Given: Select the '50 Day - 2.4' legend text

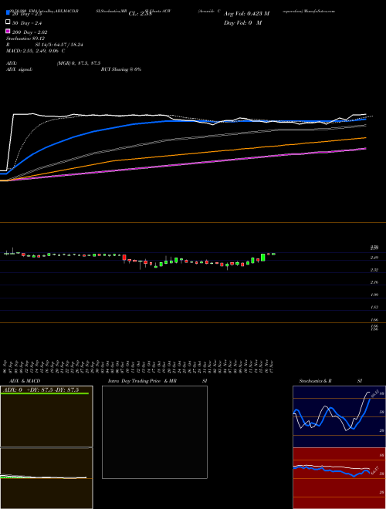Looking at the screenshot, I should click(27, 23).
